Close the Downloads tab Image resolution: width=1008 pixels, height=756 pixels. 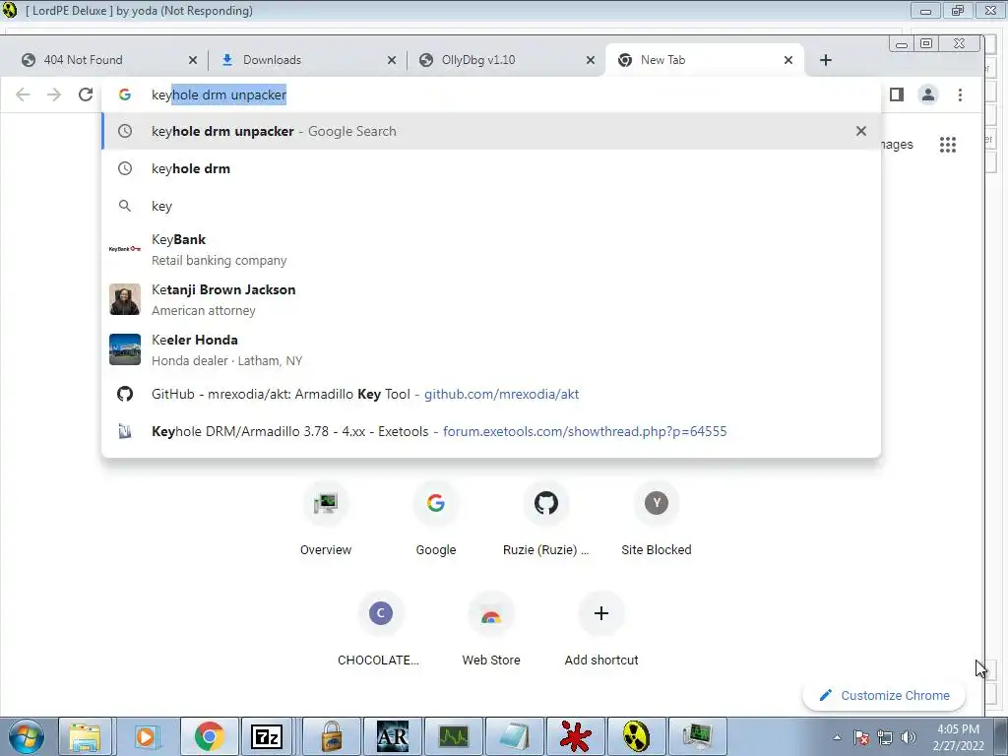point(392,60)
